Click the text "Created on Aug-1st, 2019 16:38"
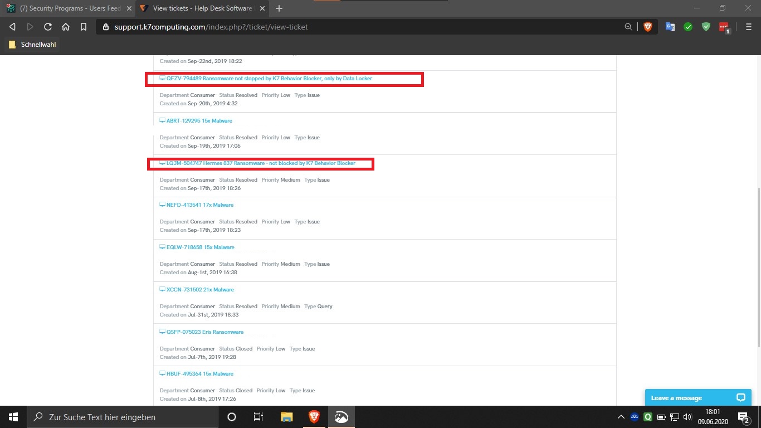Viewport: 761px width, 428px height. pyautogui.click(x=198, y=273)
